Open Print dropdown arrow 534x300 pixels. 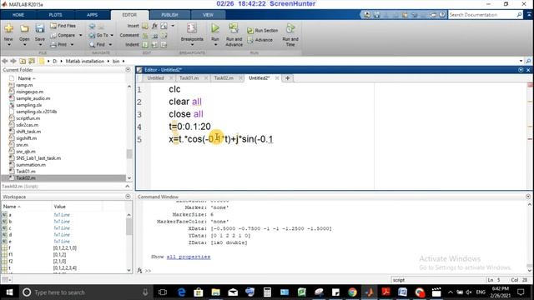coord(72,44)
